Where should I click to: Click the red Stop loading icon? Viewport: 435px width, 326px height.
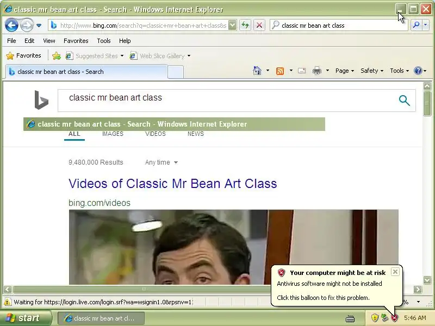click(x=259, y=26)
